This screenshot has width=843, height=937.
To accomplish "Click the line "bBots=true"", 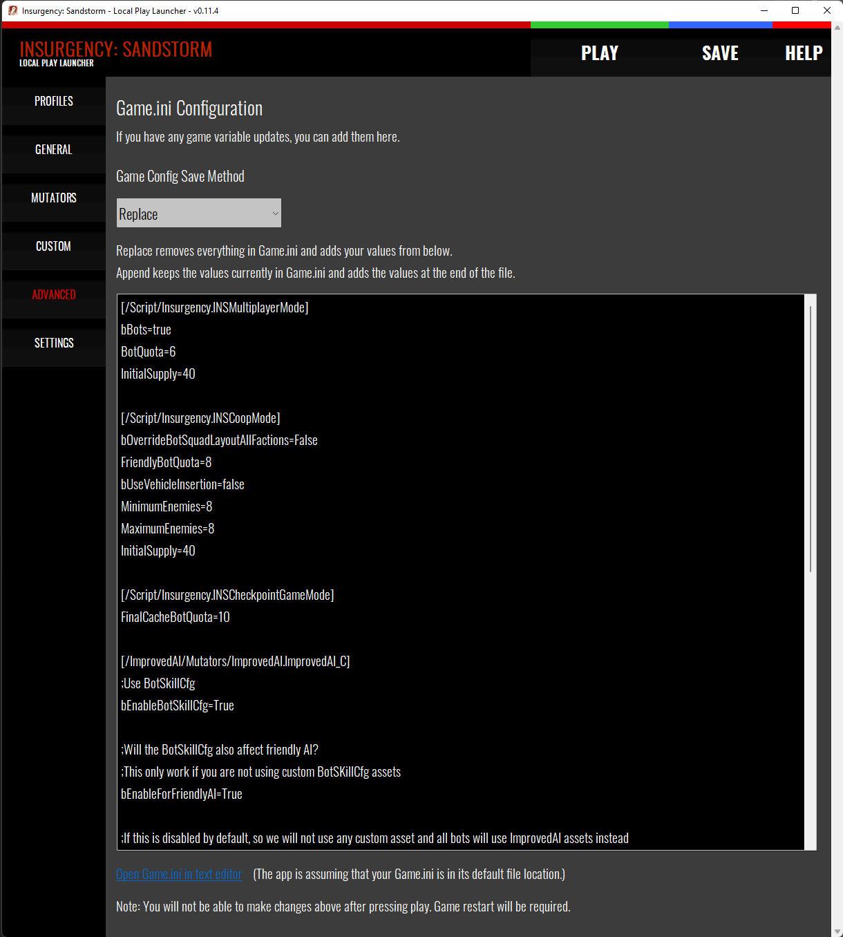I will click(146, 330).
